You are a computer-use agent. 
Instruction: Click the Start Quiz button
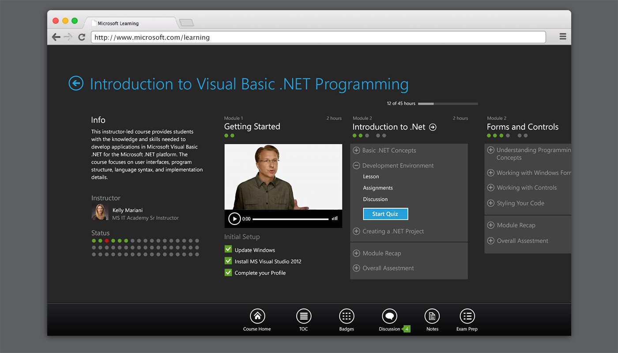pyautogui.click(x=385, y=214)
